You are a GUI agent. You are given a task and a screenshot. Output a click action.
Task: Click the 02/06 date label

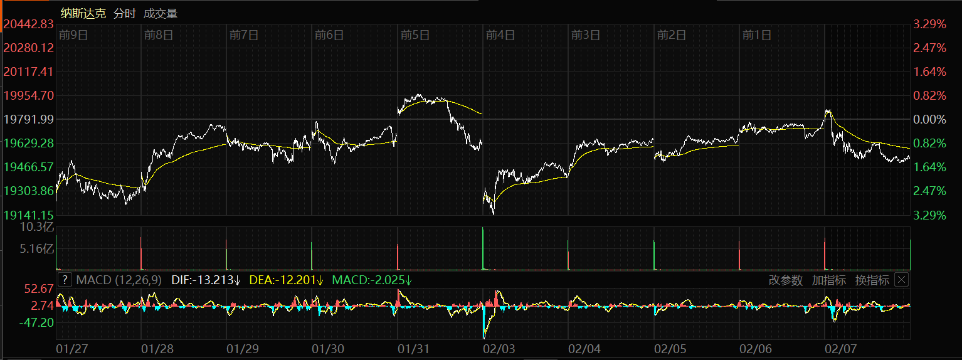point(755,349)
